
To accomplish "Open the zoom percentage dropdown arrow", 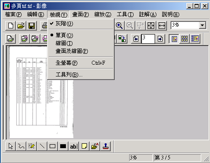I will [x=203, y=25].
